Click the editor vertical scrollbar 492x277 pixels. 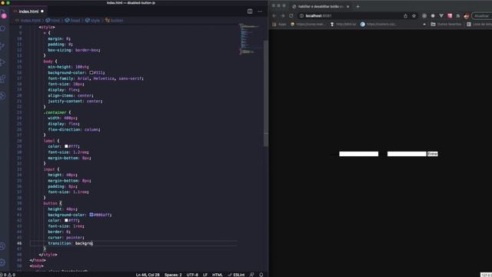266,93
